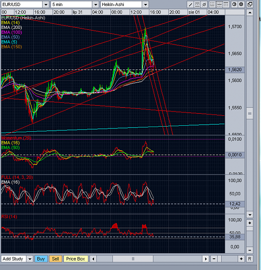
Task: Click the 12,42 stochastic level marker
Action: [x=235, y=204]
